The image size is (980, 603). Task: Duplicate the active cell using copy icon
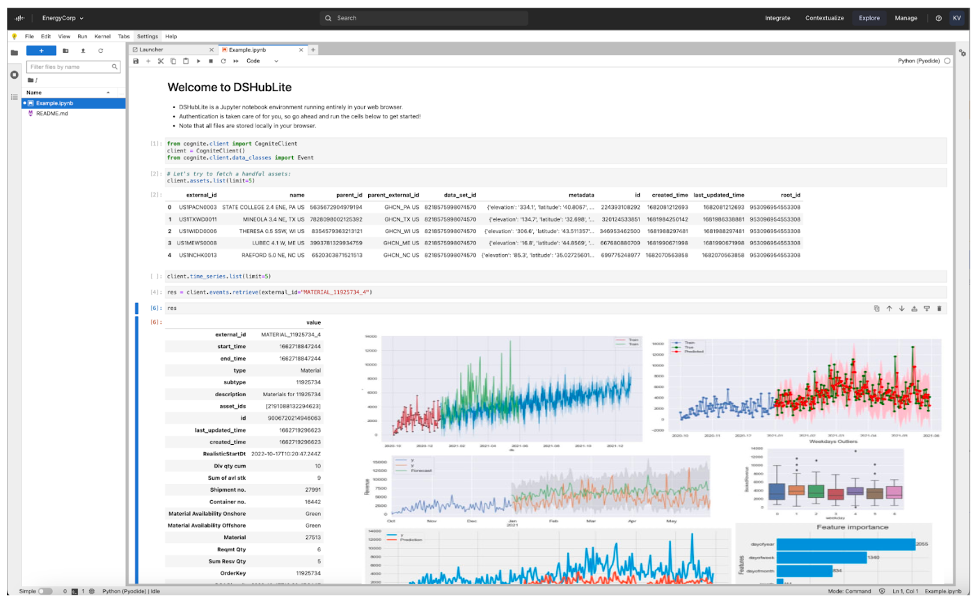[877, 308]
